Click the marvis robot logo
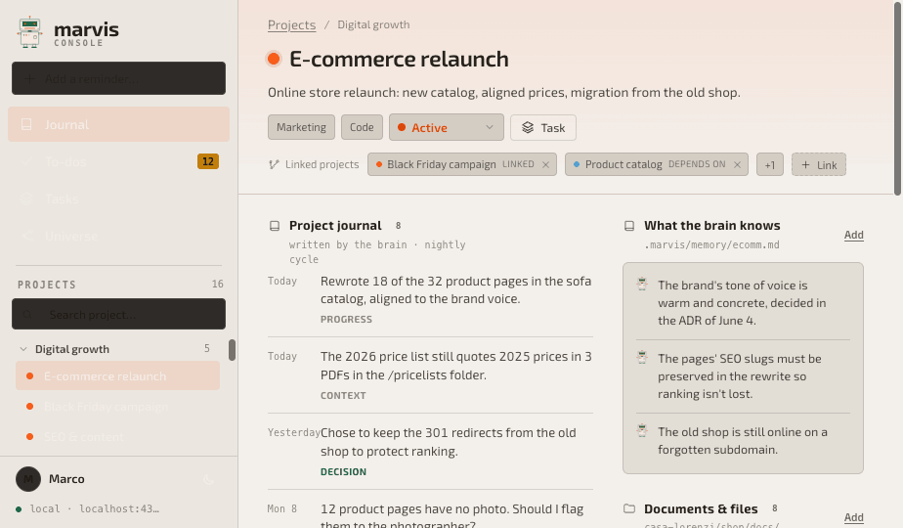 click(29, 32)
